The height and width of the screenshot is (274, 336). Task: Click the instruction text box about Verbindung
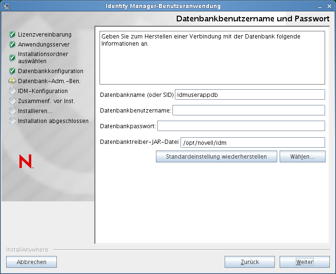[212, 57]
